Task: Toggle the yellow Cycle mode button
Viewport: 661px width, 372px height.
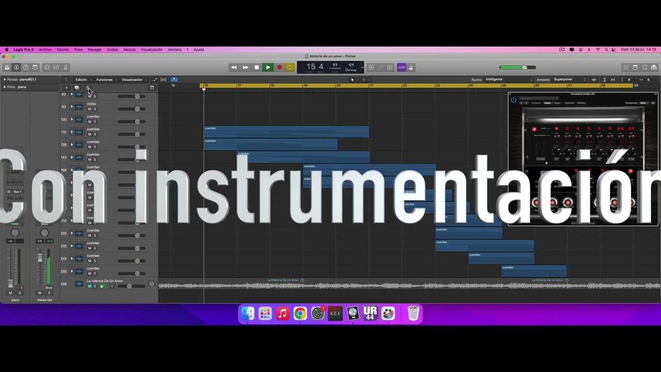Action: (290, 67)
